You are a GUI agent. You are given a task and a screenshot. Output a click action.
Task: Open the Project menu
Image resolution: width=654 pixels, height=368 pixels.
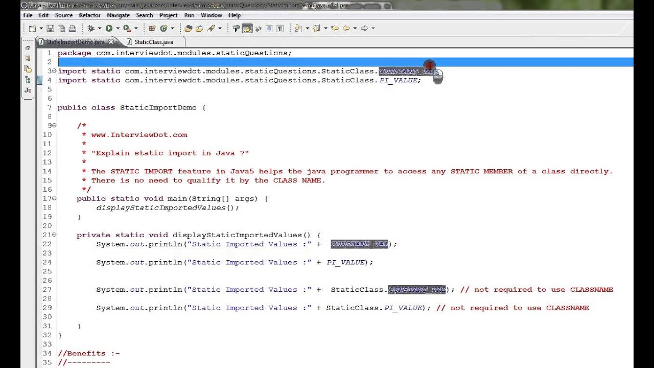[169, 15]
